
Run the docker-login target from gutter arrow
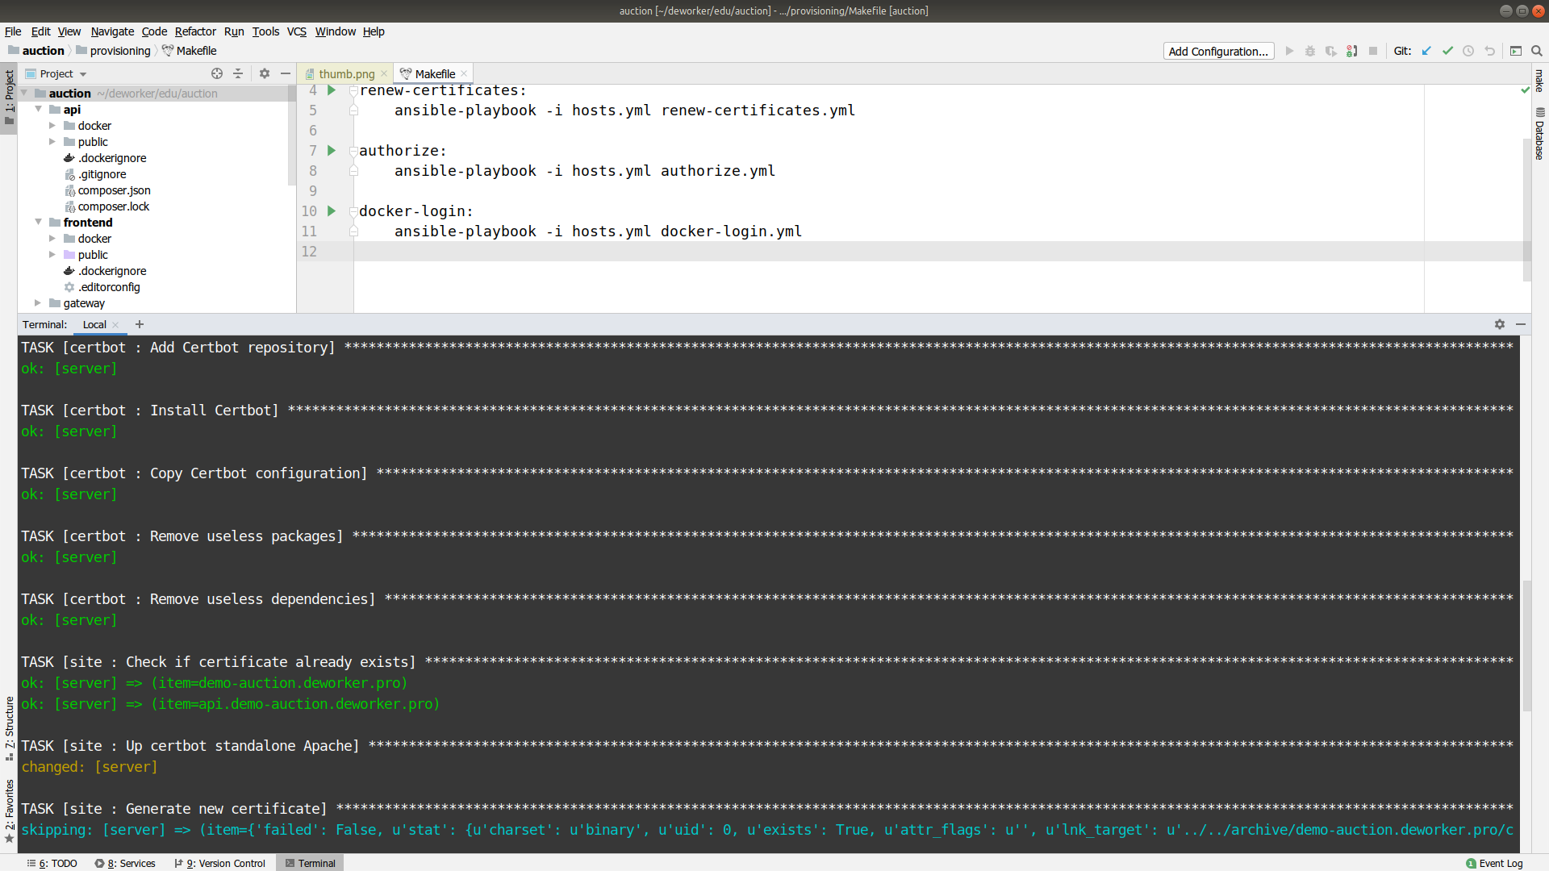point(331,211)
